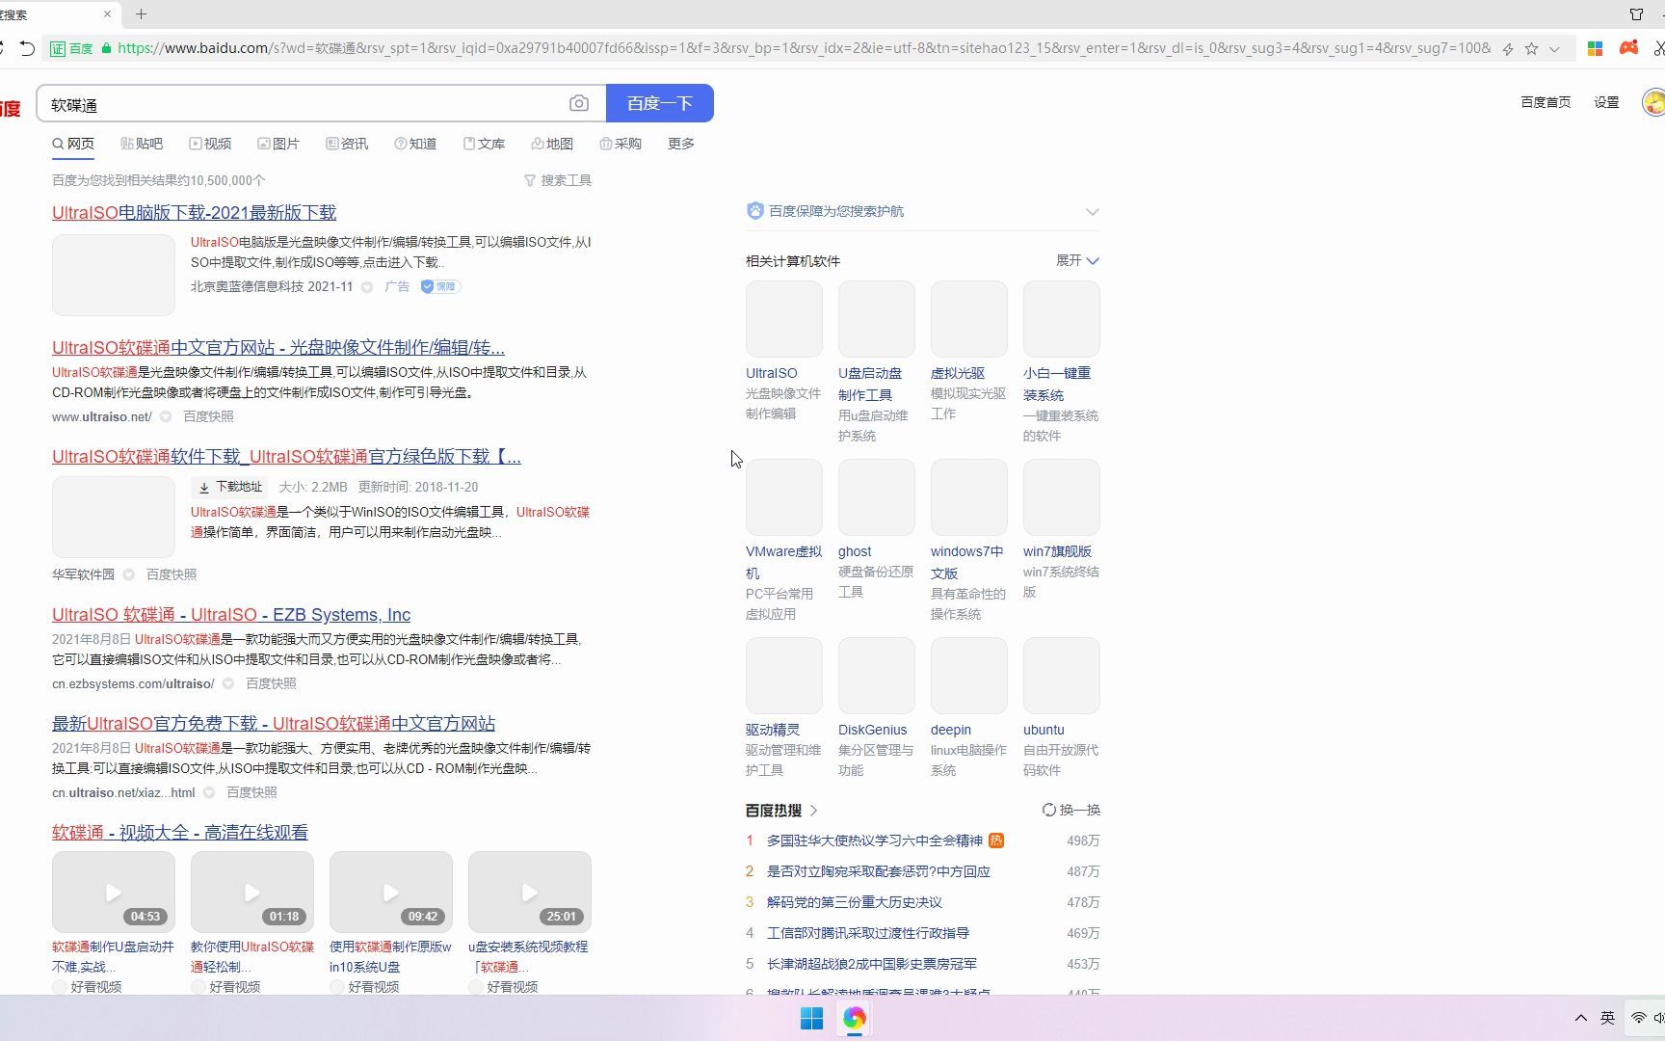Open the ghost related software link
The image size is (1665, 1041).
coord(855,551)
